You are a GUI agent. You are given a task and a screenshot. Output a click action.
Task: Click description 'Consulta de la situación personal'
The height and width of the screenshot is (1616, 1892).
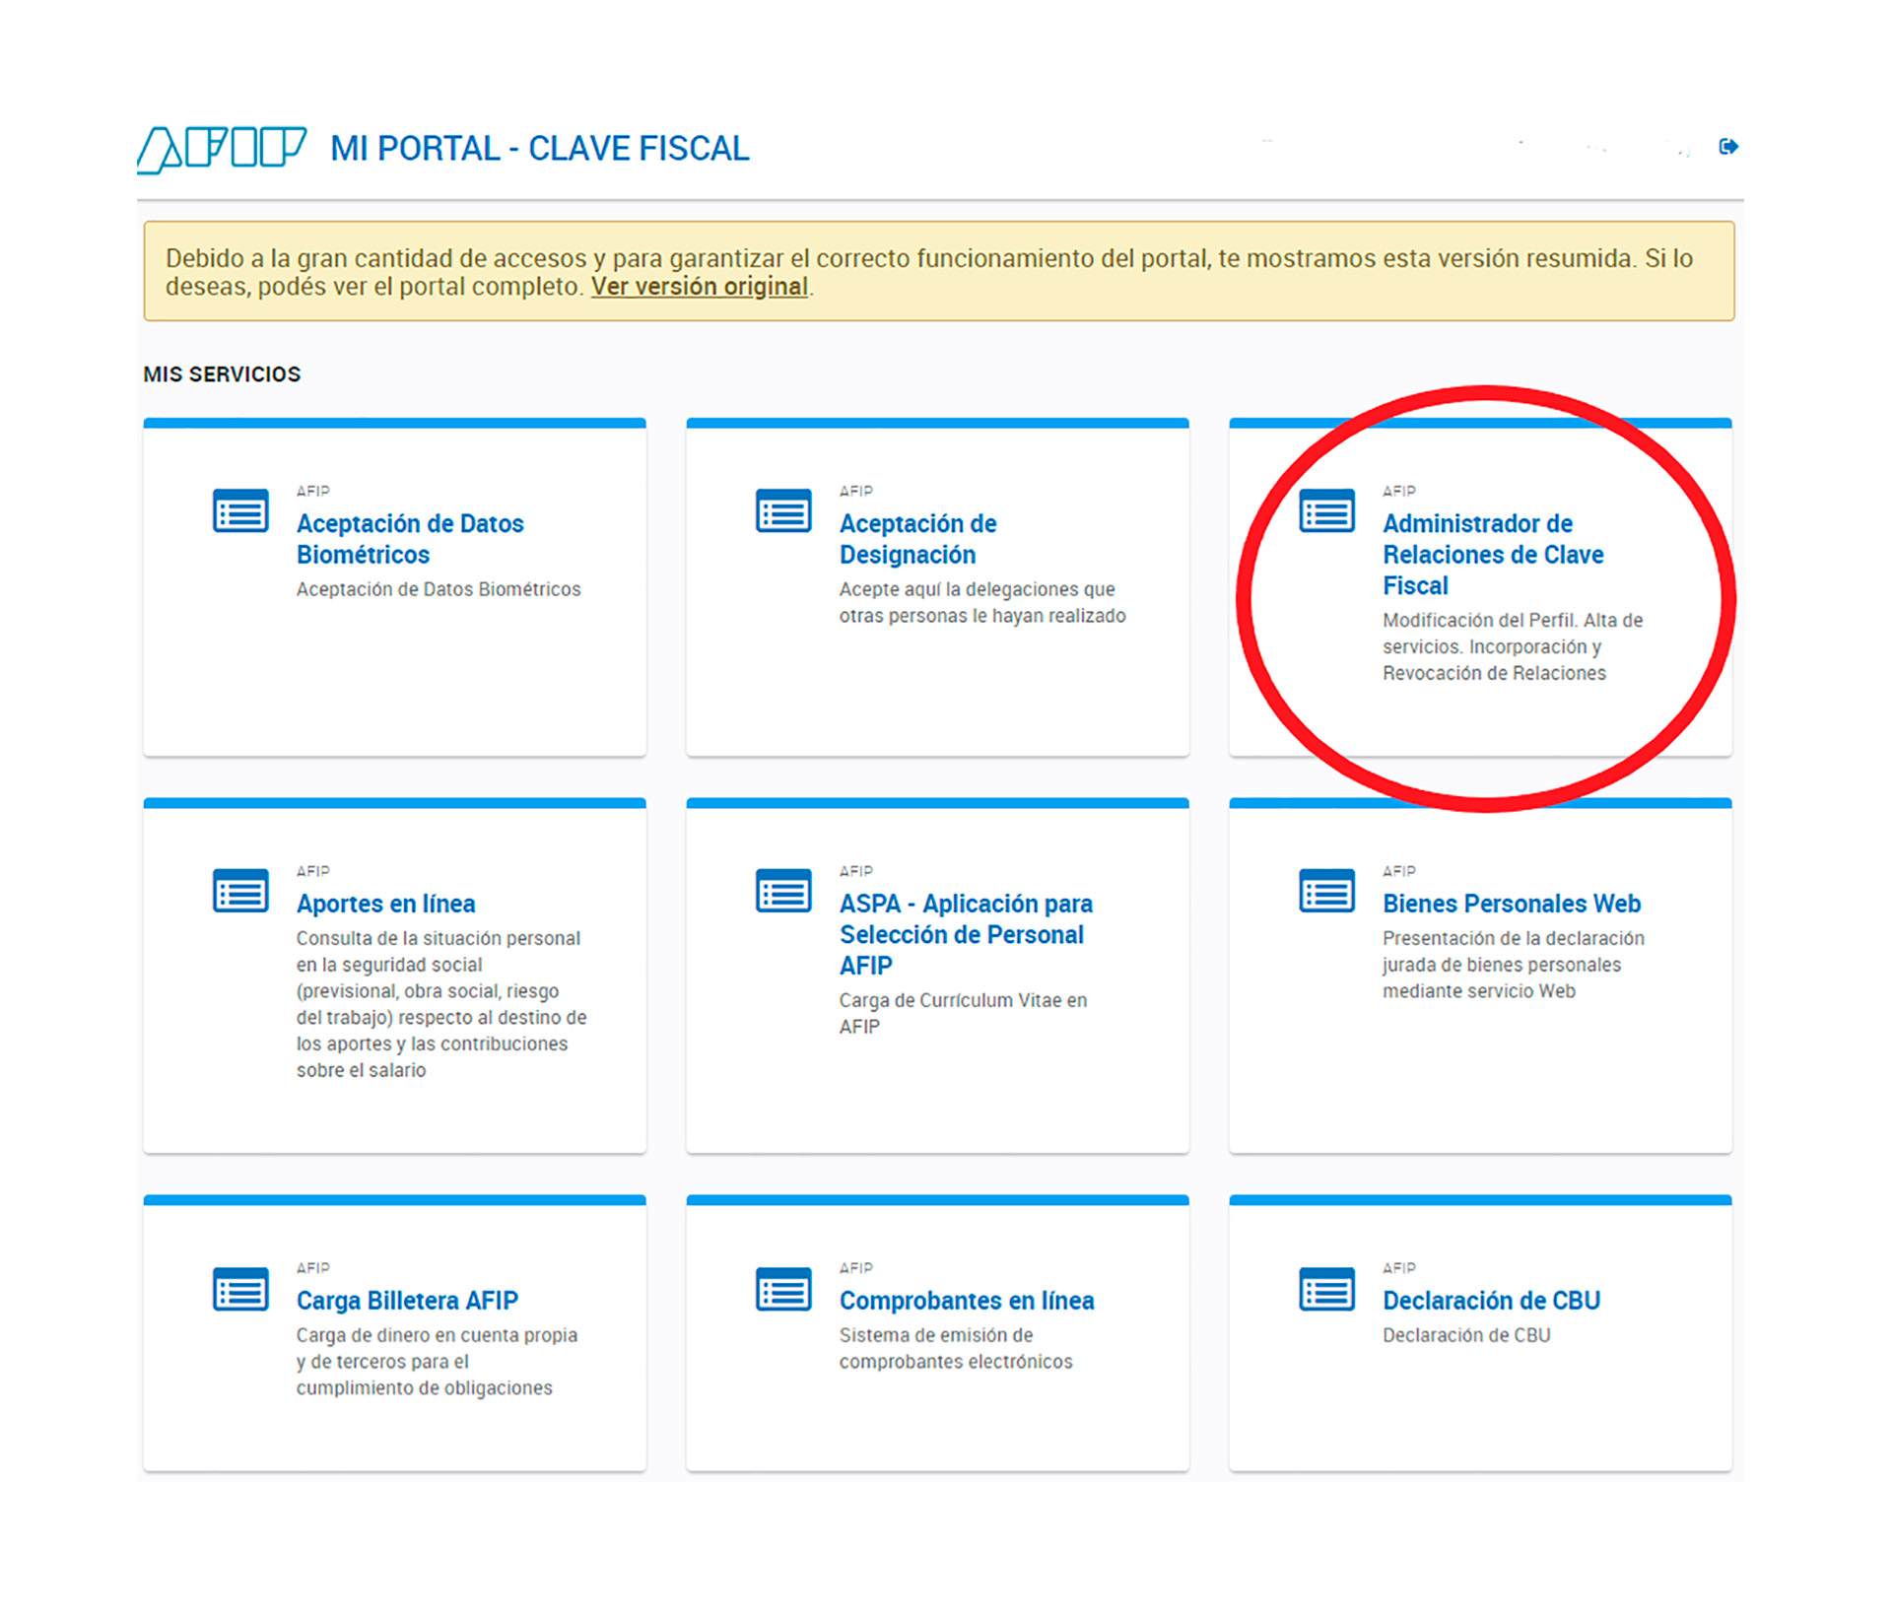tap(441, 1004)
